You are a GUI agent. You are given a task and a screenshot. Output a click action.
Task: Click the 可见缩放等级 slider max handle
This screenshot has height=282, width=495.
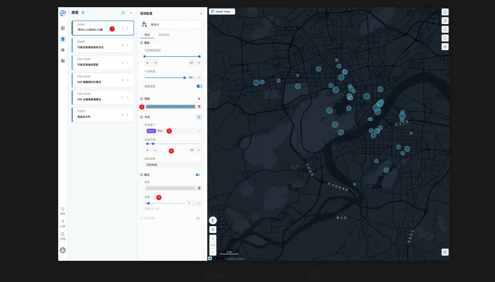pos(199,56)
